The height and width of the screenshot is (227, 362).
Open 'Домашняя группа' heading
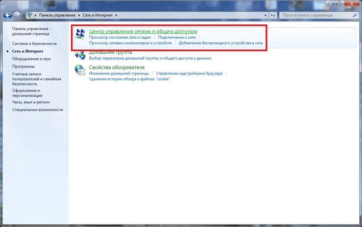(110, 52)
